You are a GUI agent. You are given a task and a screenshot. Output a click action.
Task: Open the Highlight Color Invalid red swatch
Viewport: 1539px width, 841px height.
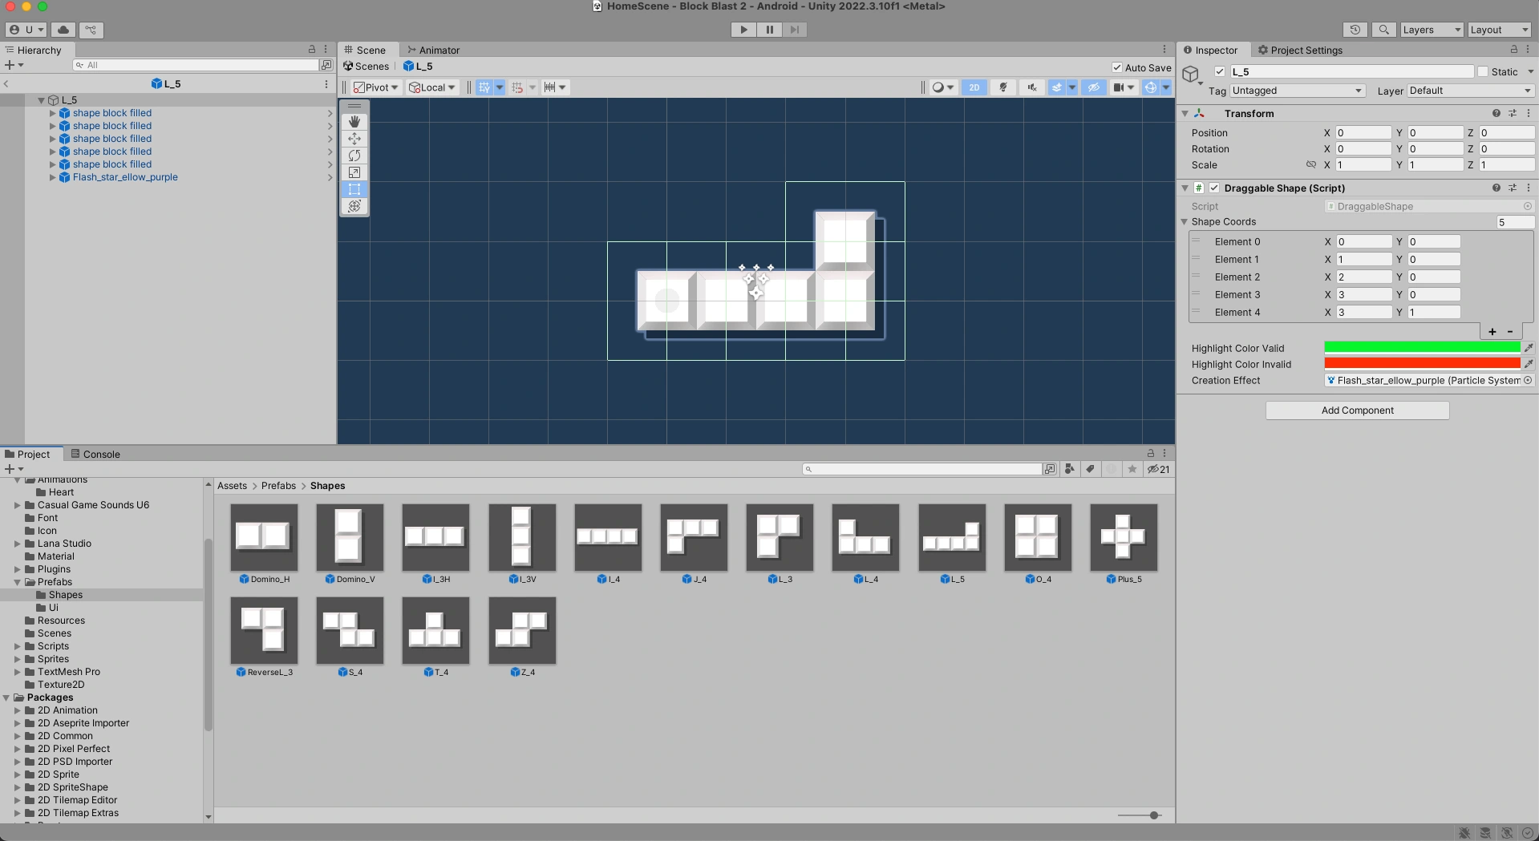tap(1422, 364)
